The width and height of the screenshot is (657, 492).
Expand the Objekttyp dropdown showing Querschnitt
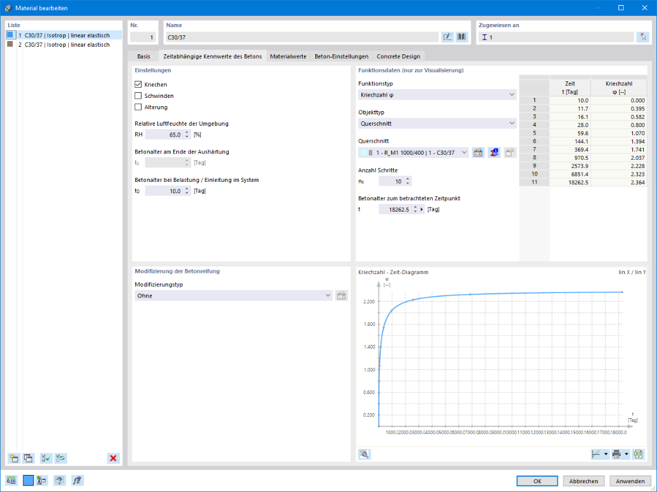[x=437, y=123]
